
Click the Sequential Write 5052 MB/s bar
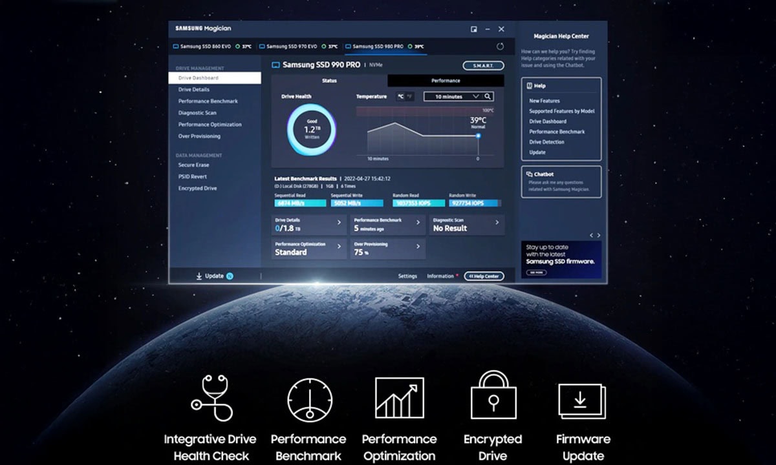[x=356, y=203]
